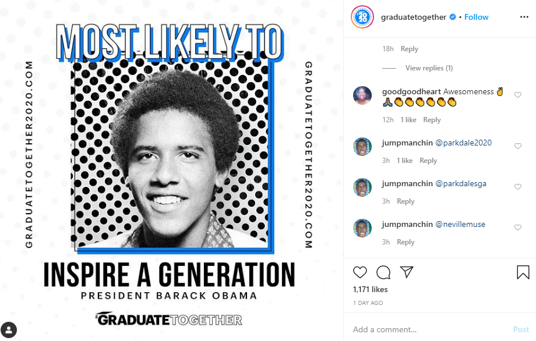Screen dimensions: 536x341
Task: Follow the graduatetogether account
Action: point(476,17)
